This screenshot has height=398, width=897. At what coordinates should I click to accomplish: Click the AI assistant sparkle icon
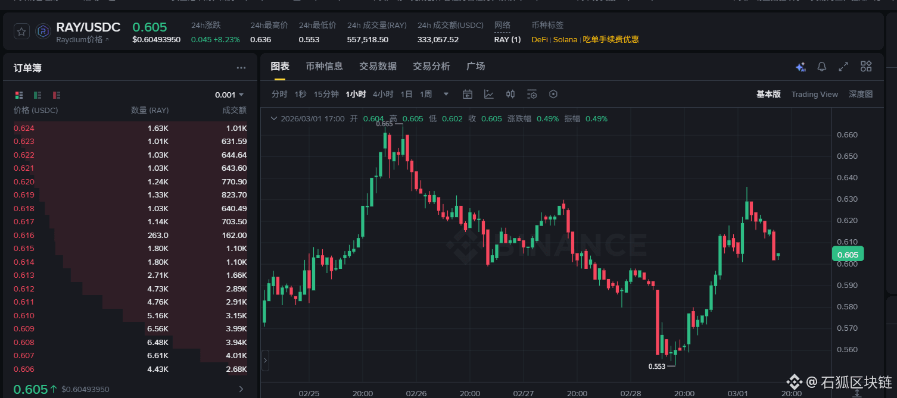(801, 67)
